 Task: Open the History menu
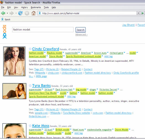[24, 7]
